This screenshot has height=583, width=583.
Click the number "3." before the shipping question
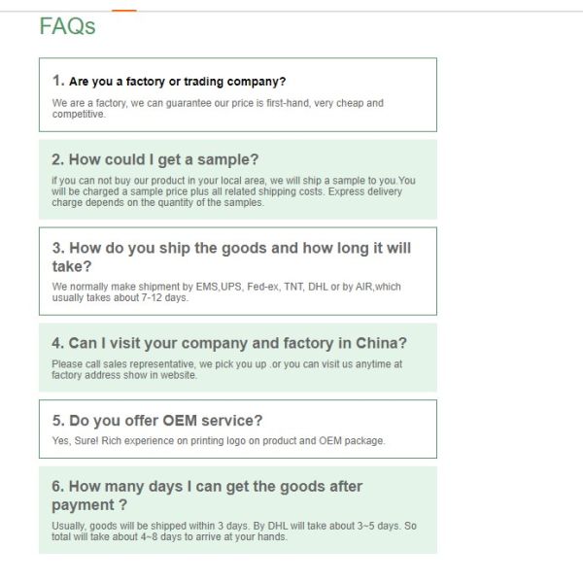pos(57,249)
